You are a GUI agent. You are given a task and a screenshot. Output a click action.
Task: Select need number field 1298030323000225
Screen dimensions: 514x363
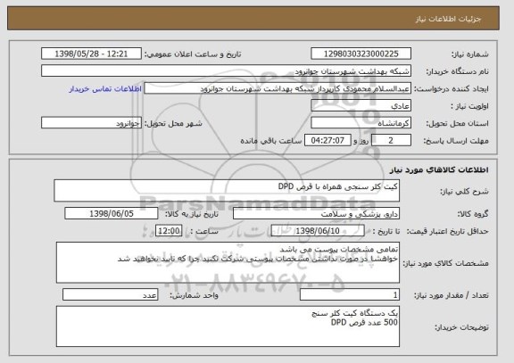coord(361,54)
